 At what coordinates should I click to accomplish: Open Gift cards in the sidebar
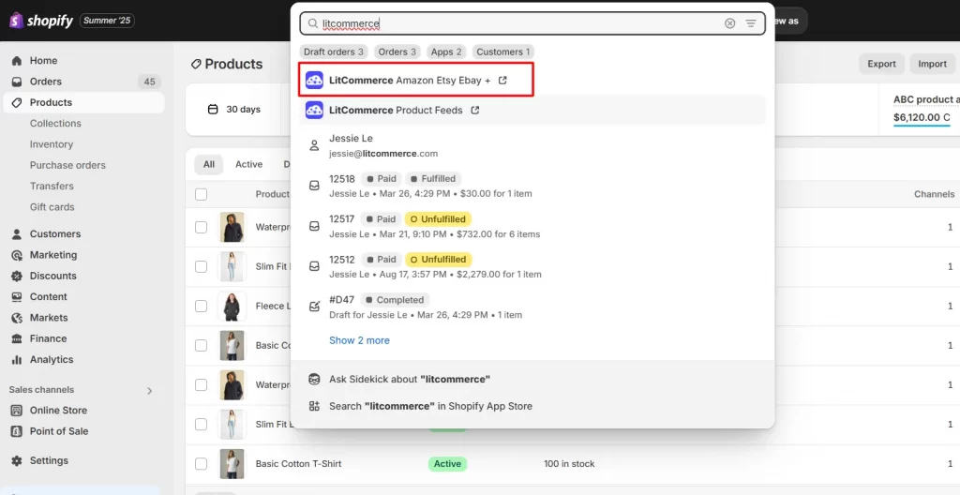pos(52,207)
